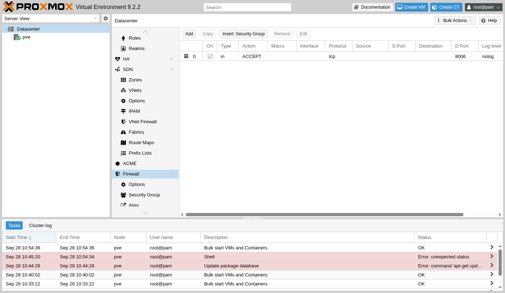Screen dimensions: 505x293
Task: Click the SDN network icon
Action: click(118, 70)
